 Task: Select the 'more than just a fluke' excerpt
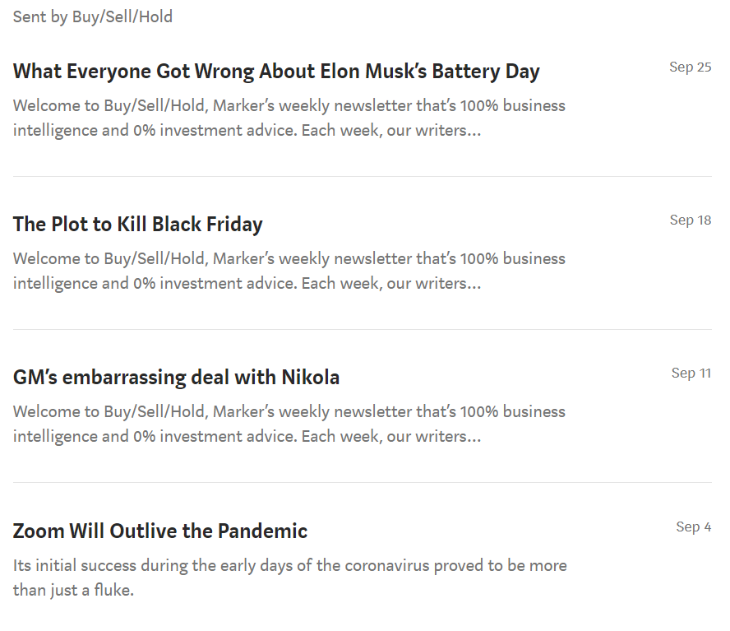(289, 578)
